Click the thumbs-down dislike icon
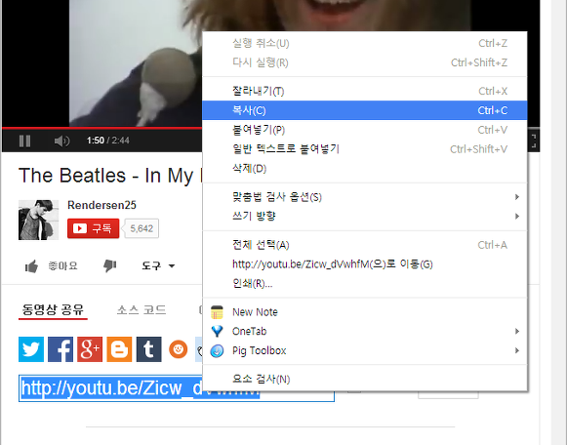This screenshot has height=445, width=567. pyautogui.click(x=109, y=266)
